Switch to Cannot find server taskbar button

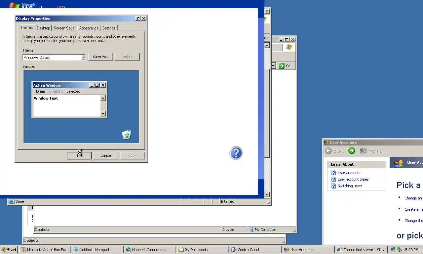pyautogui.click(x=361, y=250)
